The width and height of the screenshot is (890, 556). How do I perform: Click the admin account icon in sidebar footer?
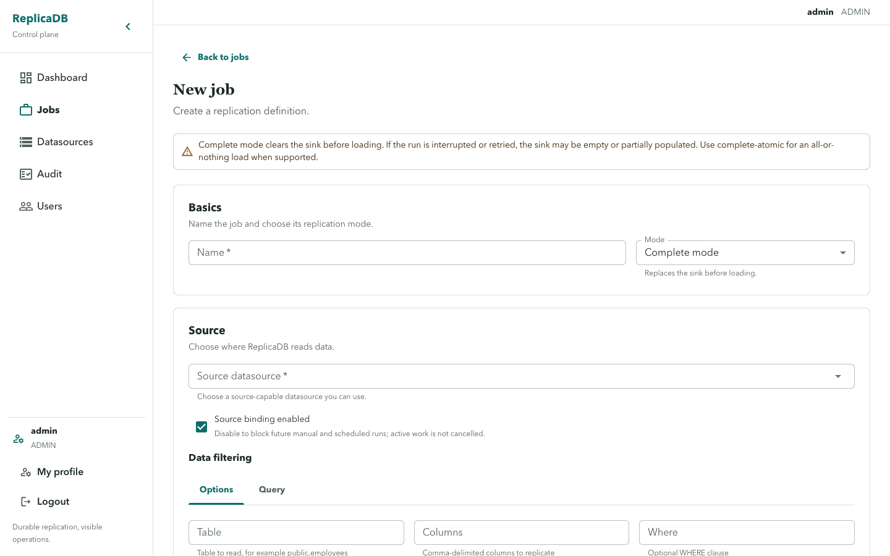pyautogui.click(x=19, y=439)
